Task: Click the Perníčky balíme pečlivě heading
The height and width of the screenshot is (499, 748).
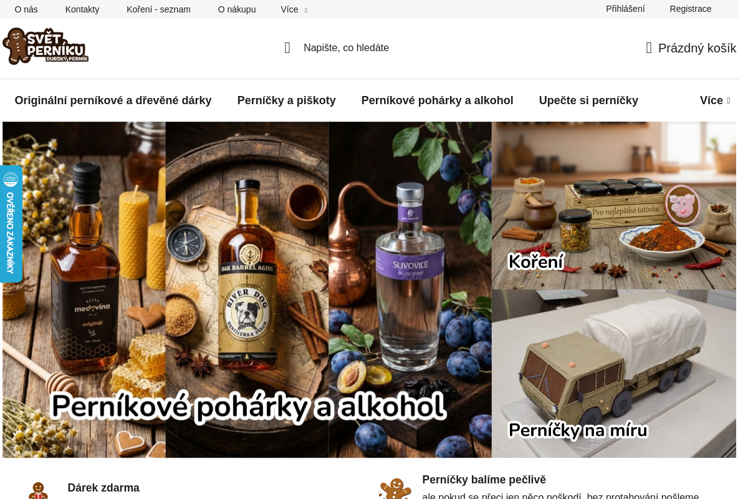Action: (x=484, y=480)
